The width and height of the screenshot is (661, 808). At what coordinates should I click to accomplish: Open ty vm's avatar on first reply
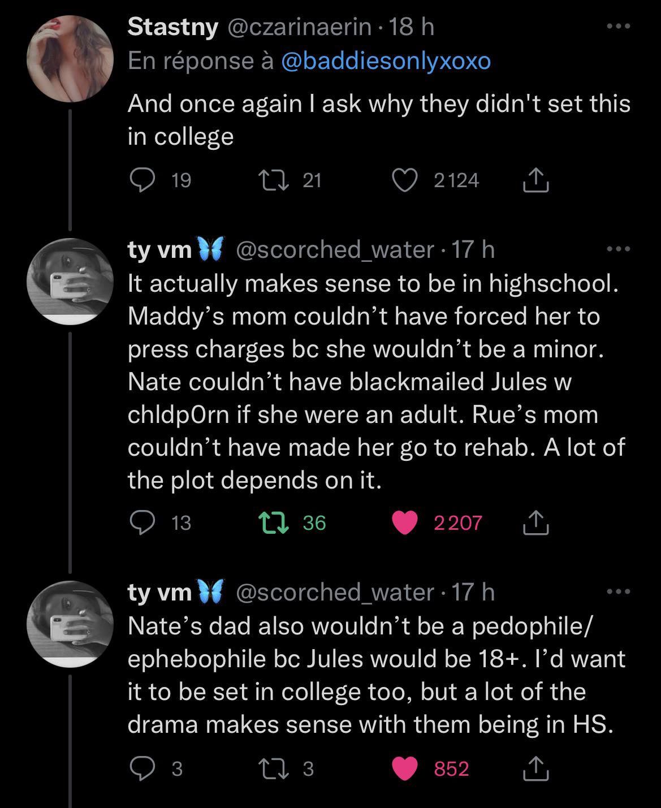[x=70, y=281]
